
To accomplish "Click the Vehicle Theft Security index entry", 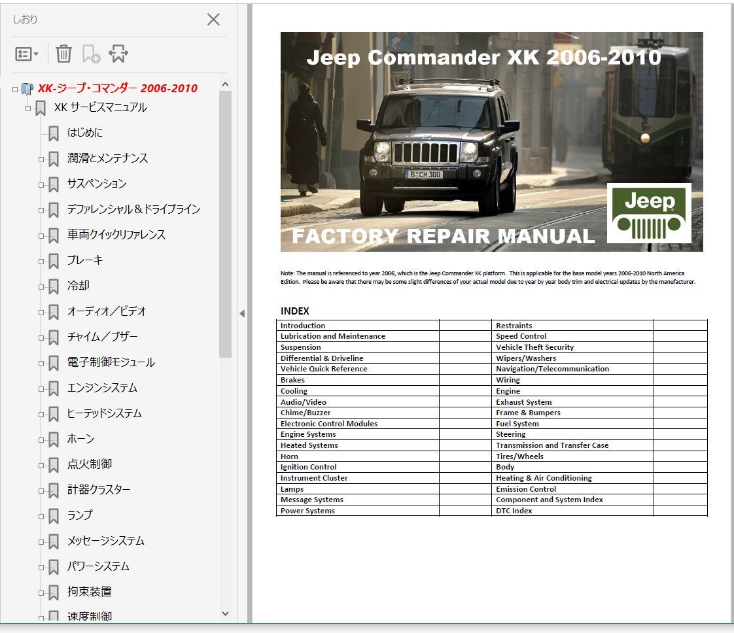I will pyautogui.click(x=534, y=347).
